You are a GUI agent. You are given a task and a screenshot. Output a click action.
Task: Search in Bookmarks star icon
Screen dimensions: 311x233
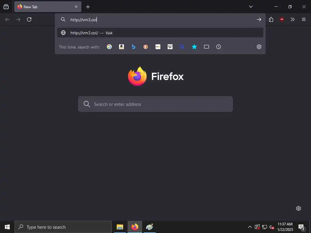click(194, 47)
